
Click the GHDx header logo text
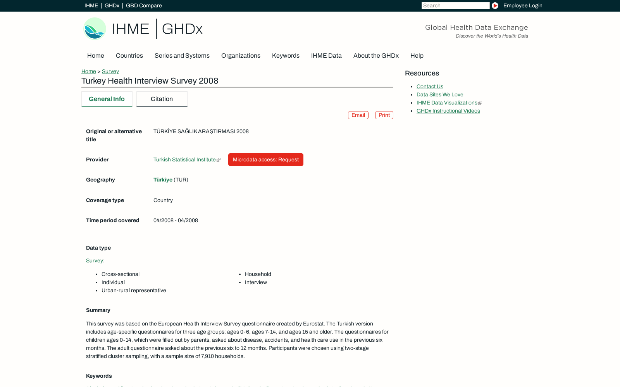[182, 29]
